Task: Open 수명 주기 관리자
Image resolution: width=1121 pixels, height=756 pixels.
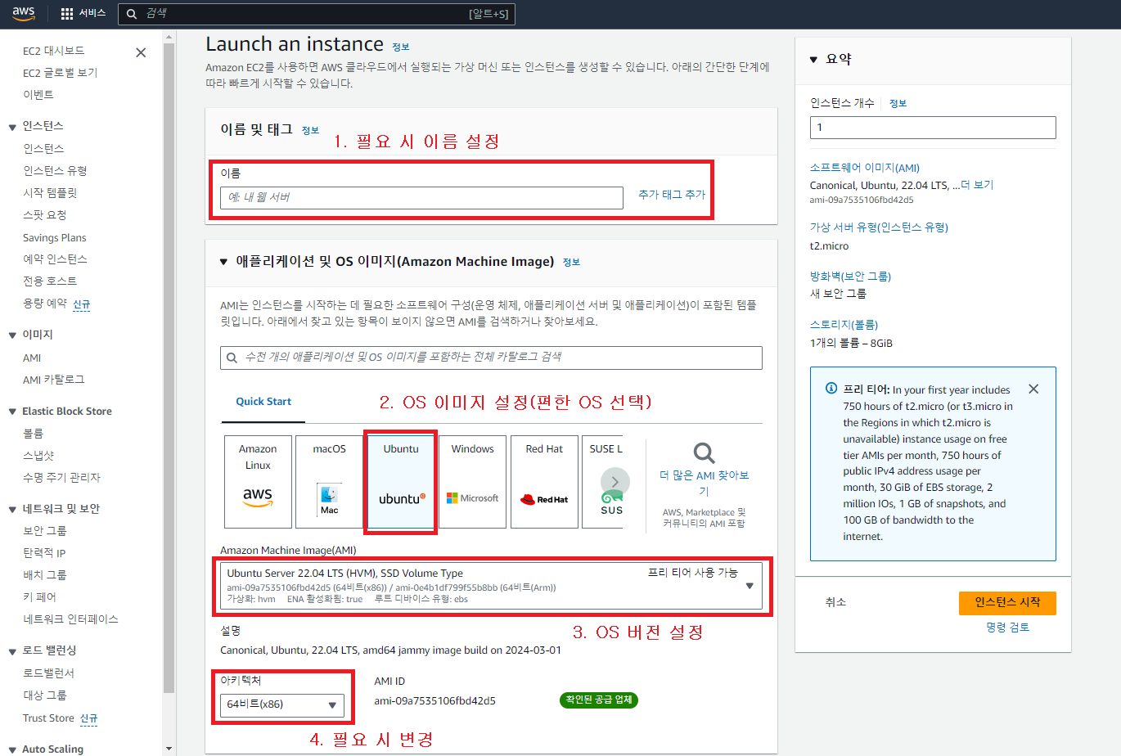Action: click(x=61, y=478)
